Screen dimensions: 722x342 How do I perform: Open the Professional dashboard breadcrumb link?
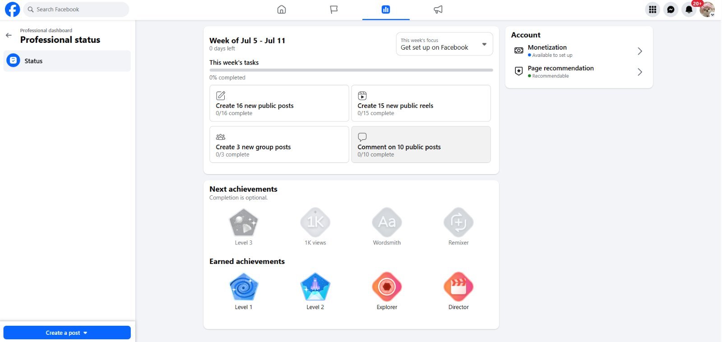click(46, 31)
